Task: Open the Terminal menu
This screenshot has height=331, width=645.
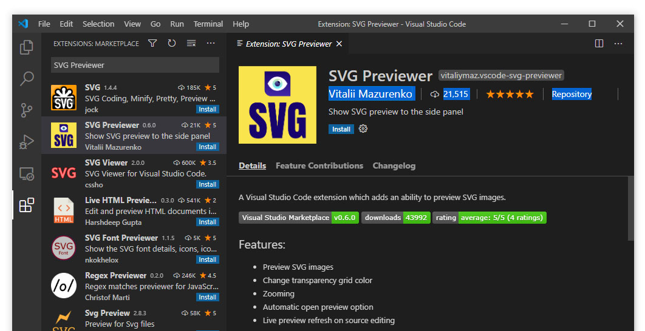Action: coord(208,24)
